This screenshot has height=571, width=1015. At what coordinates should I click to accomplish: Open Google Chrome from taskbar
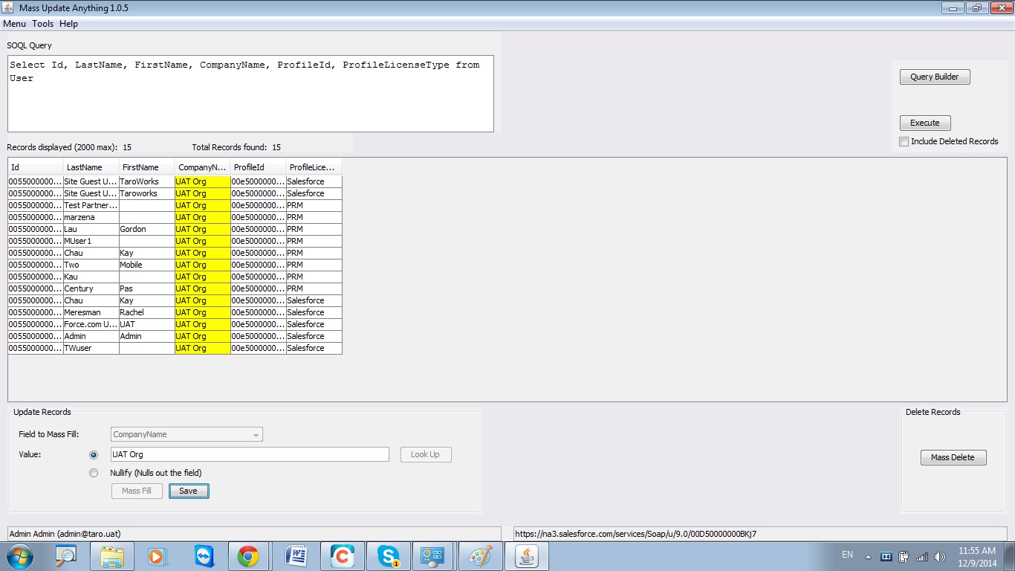[248, 556]
